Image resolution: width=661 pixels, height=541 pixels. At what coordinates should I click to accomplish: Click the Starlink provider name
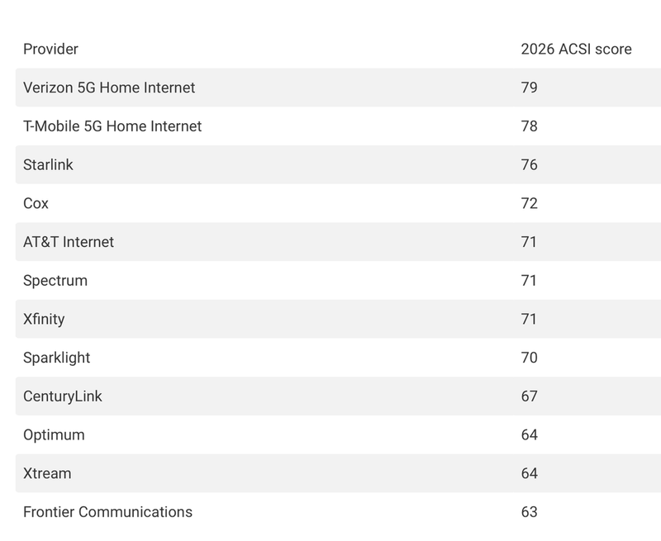tap(48, 164)
